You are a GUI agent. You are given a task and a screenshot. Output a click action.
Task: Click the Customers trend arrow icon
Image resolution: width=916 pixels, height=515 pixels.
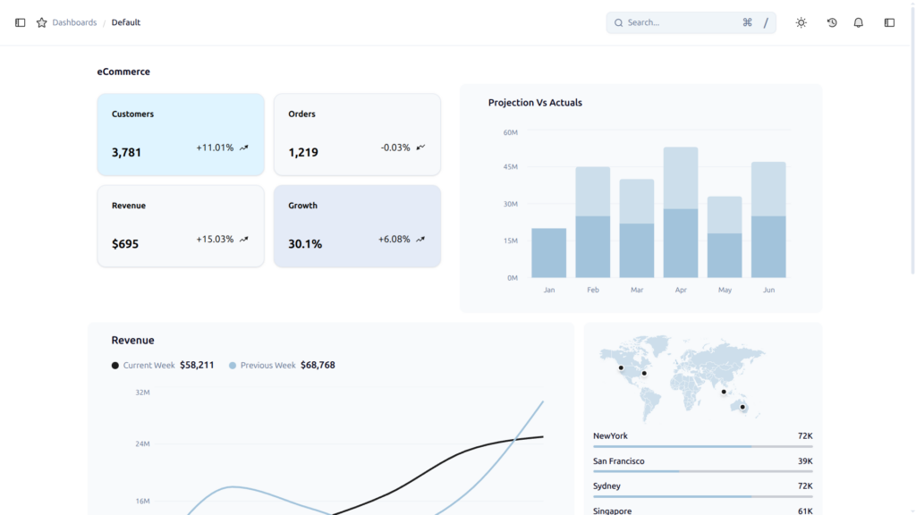tap(244, 148)
